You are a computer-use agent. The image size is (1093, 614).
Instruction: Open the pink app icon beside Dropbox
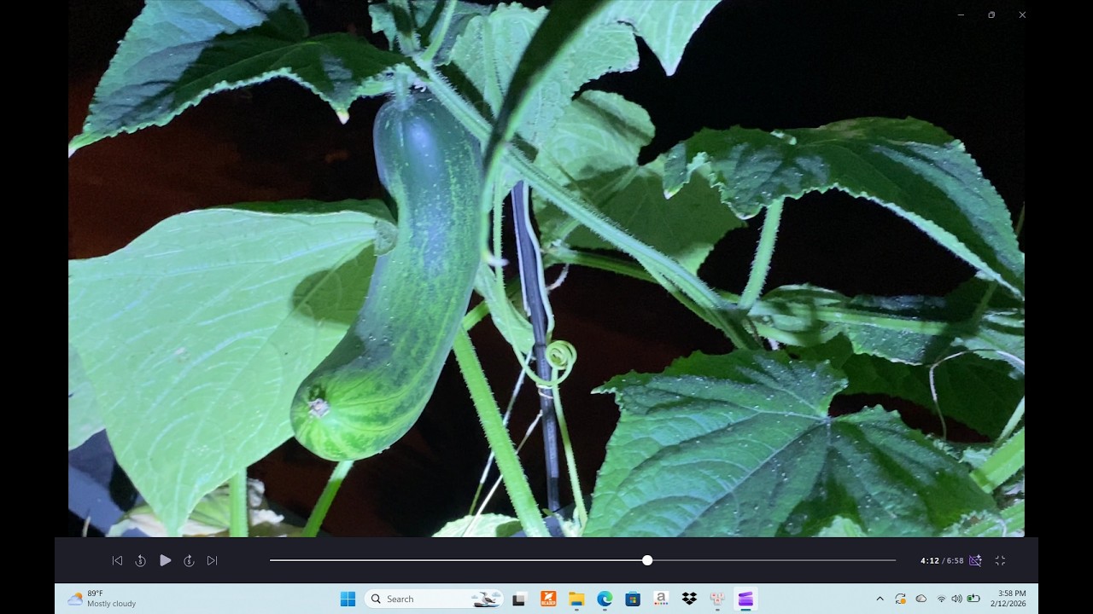point(717,599)
